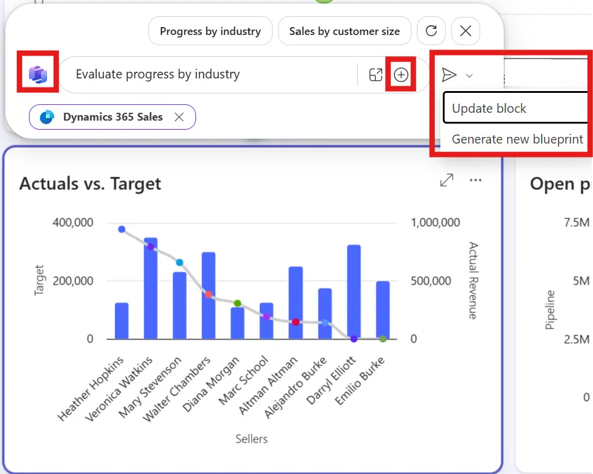Remove the Dynamics 365 Sales chip
Image resolution: width=593 pixels, height=474 pixels.
click(179, 118)
